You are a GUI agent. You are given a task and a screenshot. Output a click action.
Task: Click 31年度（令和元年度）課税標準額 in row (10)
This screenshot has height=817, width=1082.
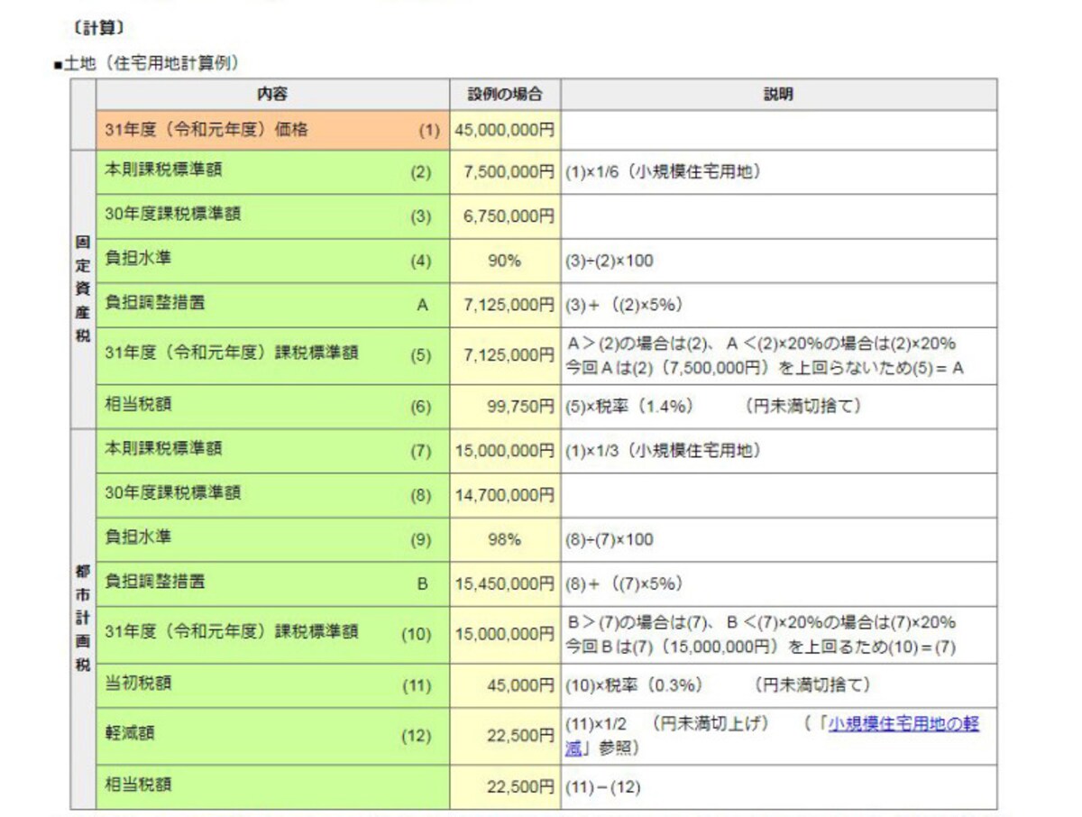point(232,632)
